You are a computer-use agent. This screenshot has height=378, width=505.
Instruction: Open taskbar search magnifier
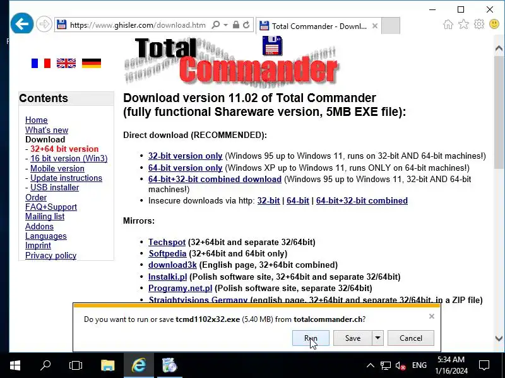[45, 365]
